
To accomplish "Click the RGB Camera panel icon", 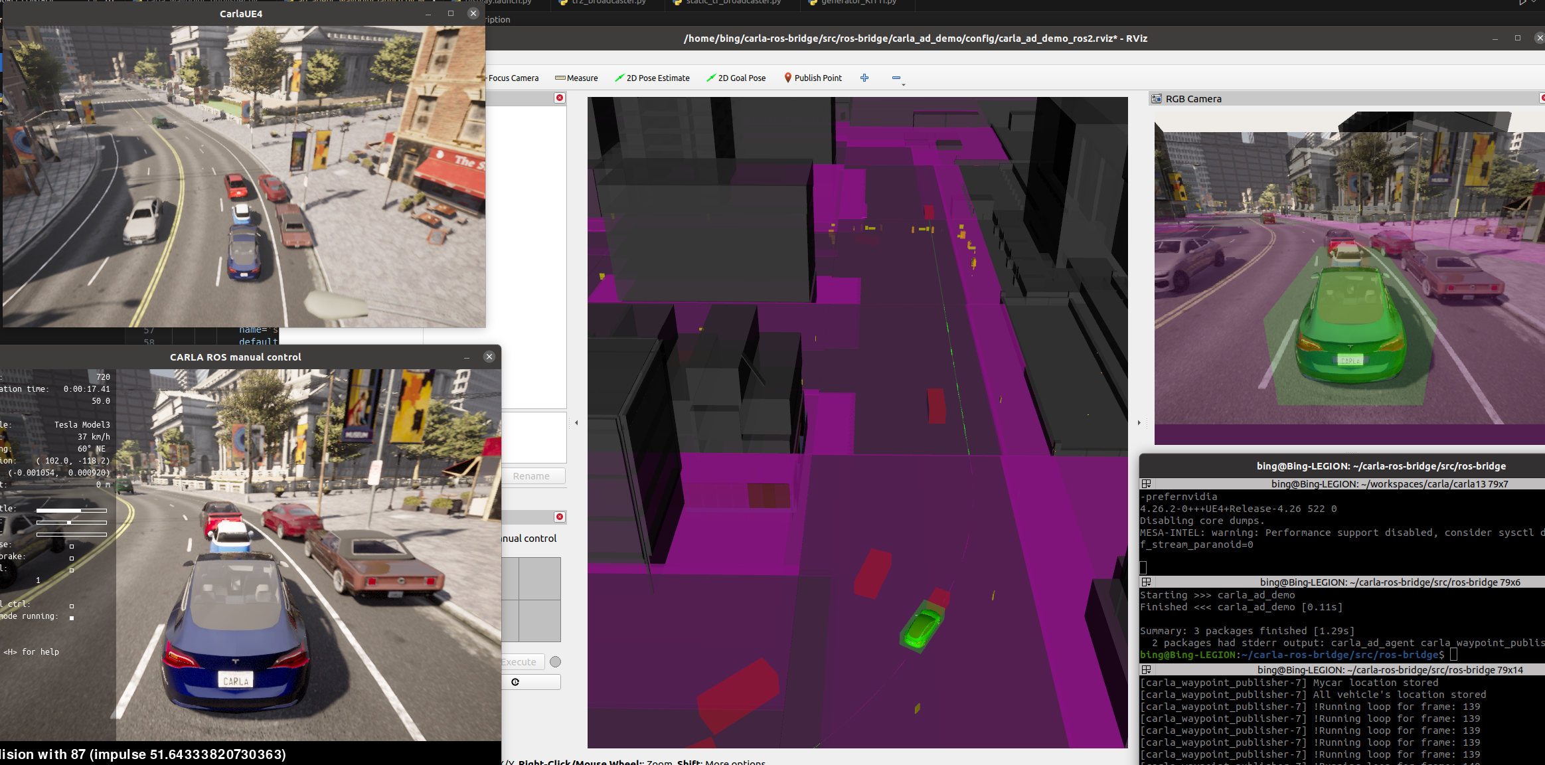I will 1156,98.
